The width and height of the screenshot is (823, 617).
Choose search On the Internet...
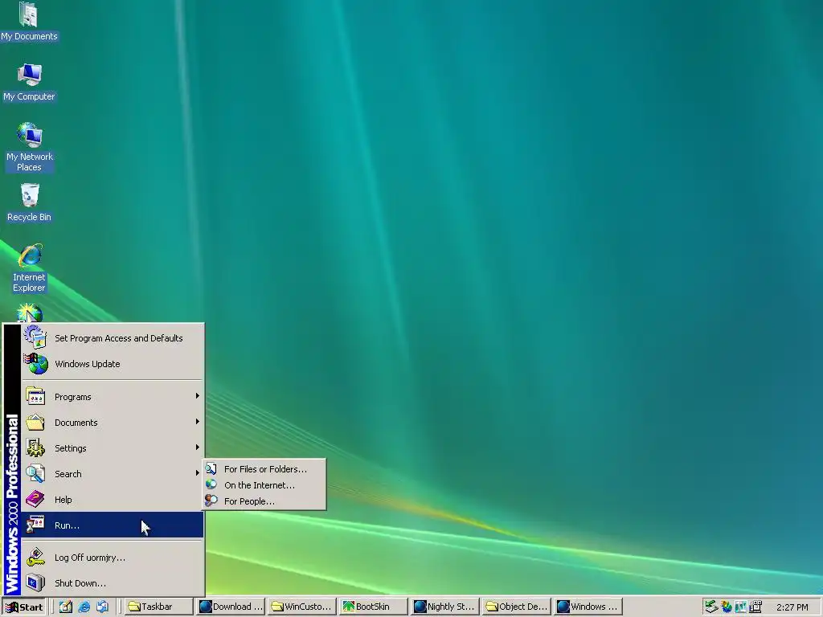264,485
